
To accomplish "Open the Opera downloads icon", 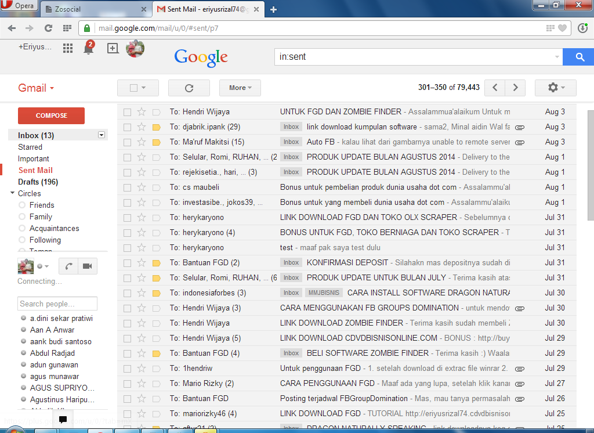I will (582, 28).
